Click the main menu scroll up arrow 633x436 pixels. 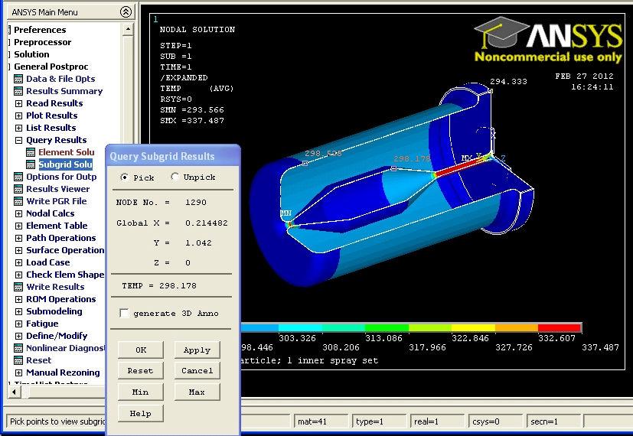tap(128, 29)
